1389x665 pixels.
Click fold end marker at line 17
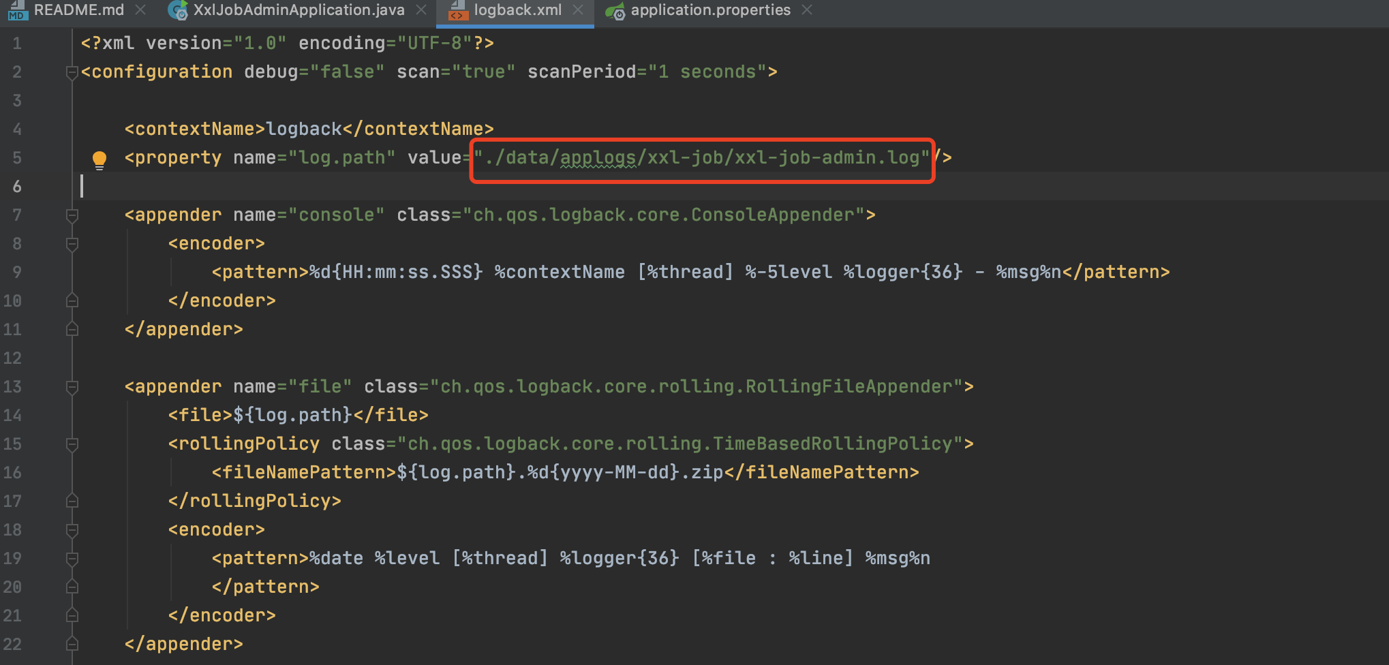click(72, 501)
